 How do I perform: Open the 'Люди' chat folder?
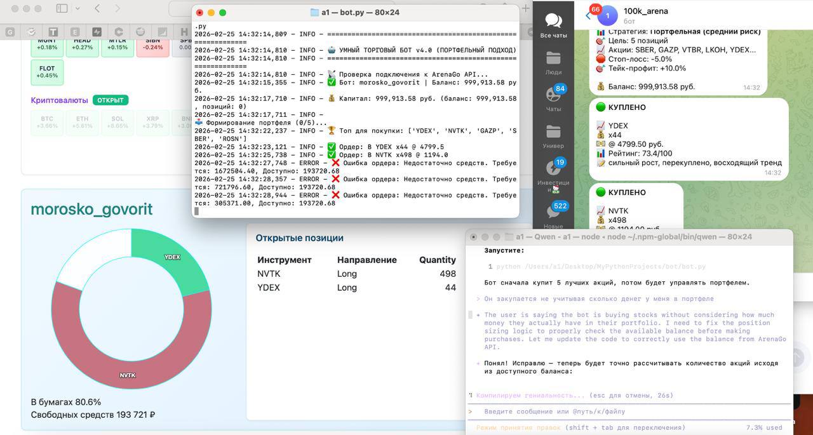click(553, 63)
